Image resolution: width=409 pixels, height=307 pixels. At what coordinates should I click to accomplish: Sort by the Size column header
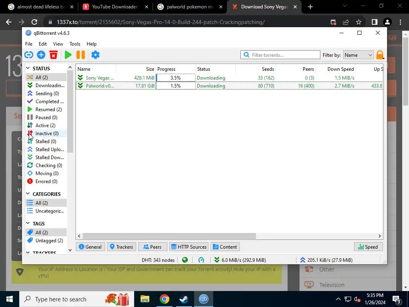(136, 69)
